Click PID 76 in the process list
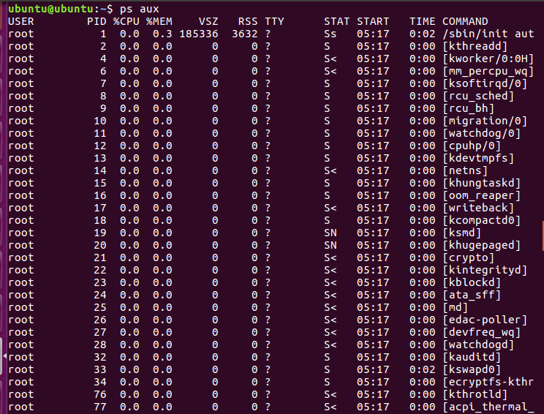 point(100,394)
